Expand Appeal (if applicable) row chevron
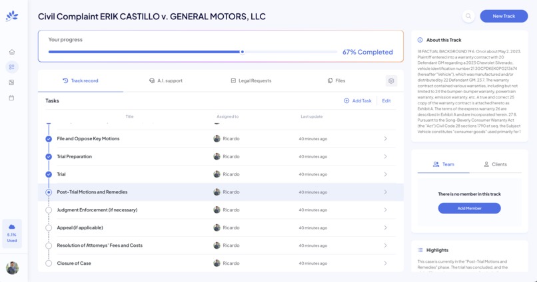Image resolution: width=537 pixels, height=282 pixels. pos(385,227)
